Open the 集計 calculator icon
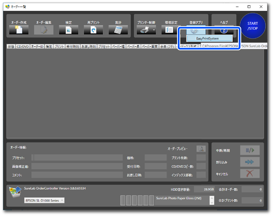Screen dimensions: 273x216 click(118, 30)
